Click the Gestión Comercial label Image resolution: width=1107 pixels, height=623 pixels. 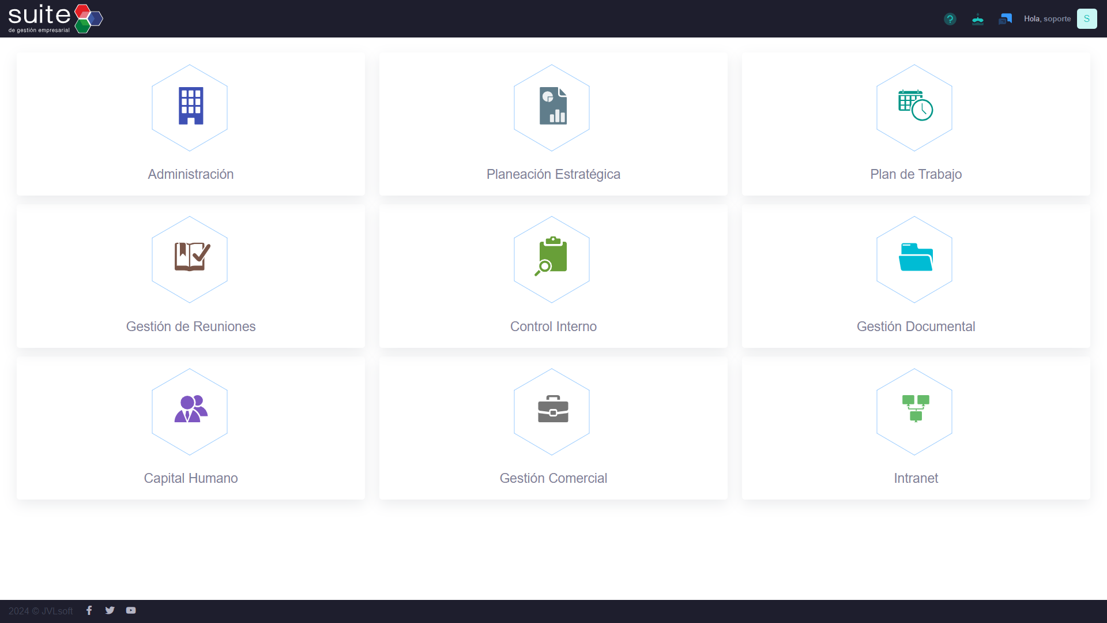pyautogui.click(x=553, y=478)
